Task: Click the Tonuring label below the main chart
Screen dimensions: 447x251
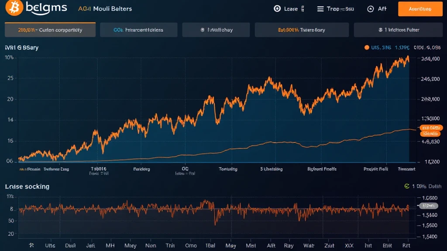Action: point(228,169)
